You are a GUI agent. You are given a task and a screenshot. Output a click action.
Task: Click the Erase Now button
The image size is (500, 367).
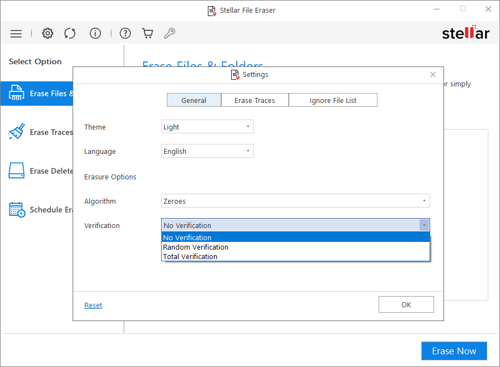click(x=454, y=351)
